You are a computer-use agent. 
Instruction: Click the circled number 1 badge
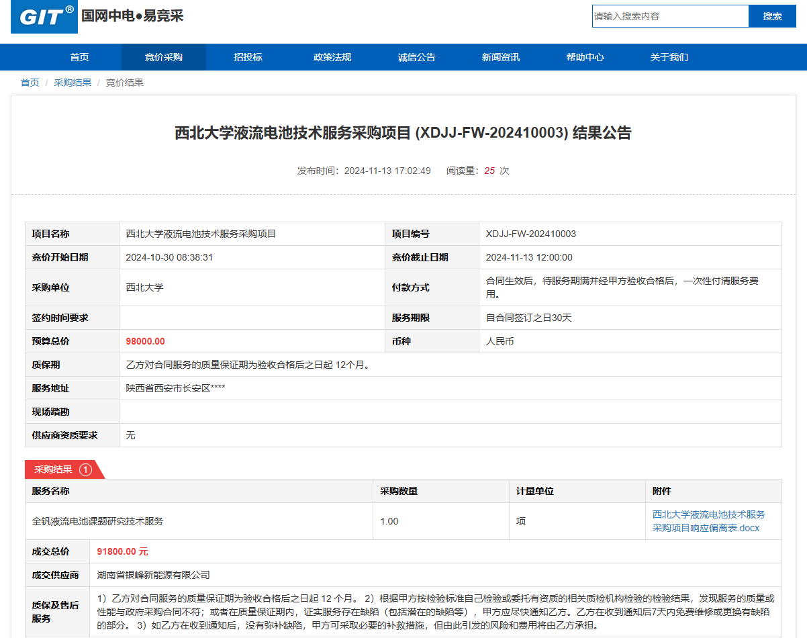85,469
